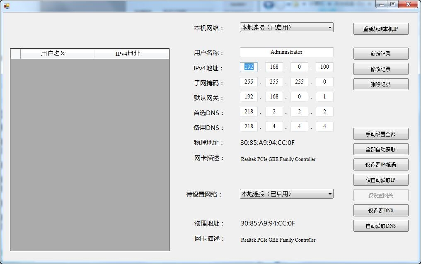
Task: Click the 修改记录 button
Action: [x=381, y=69]
